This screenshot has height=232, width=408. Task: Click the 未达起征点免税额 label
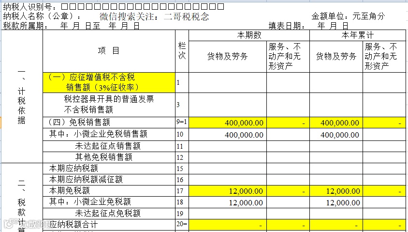pyautogui.click(x=109, y=214)
